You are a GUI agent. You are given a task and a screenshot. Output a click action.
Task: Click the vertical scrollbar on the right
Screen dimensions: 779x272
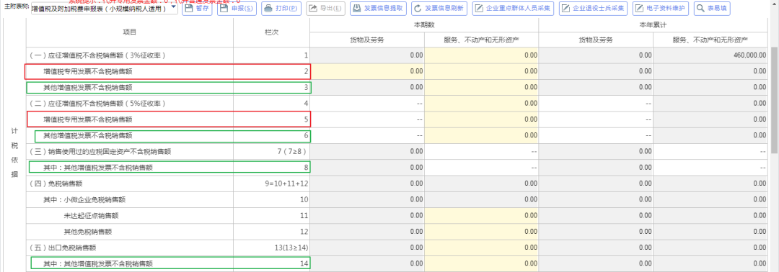click(x=775, y=99)
